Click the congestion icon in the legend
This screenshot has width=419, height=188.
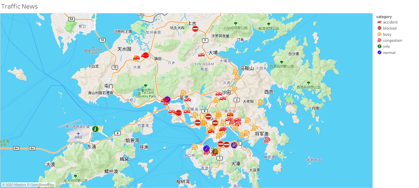click(379, 40)
